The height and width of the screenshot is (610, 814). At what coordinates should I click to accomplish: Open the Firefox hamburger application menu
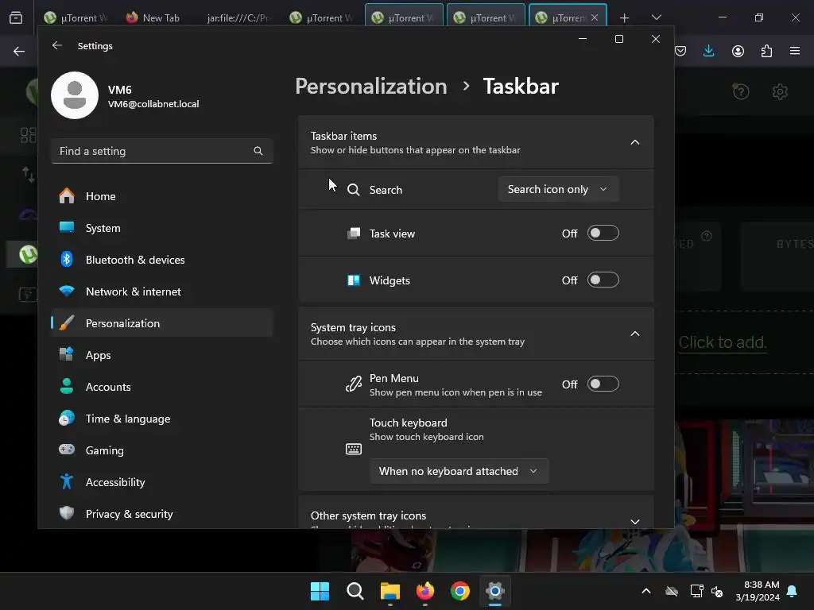point(795,51)
